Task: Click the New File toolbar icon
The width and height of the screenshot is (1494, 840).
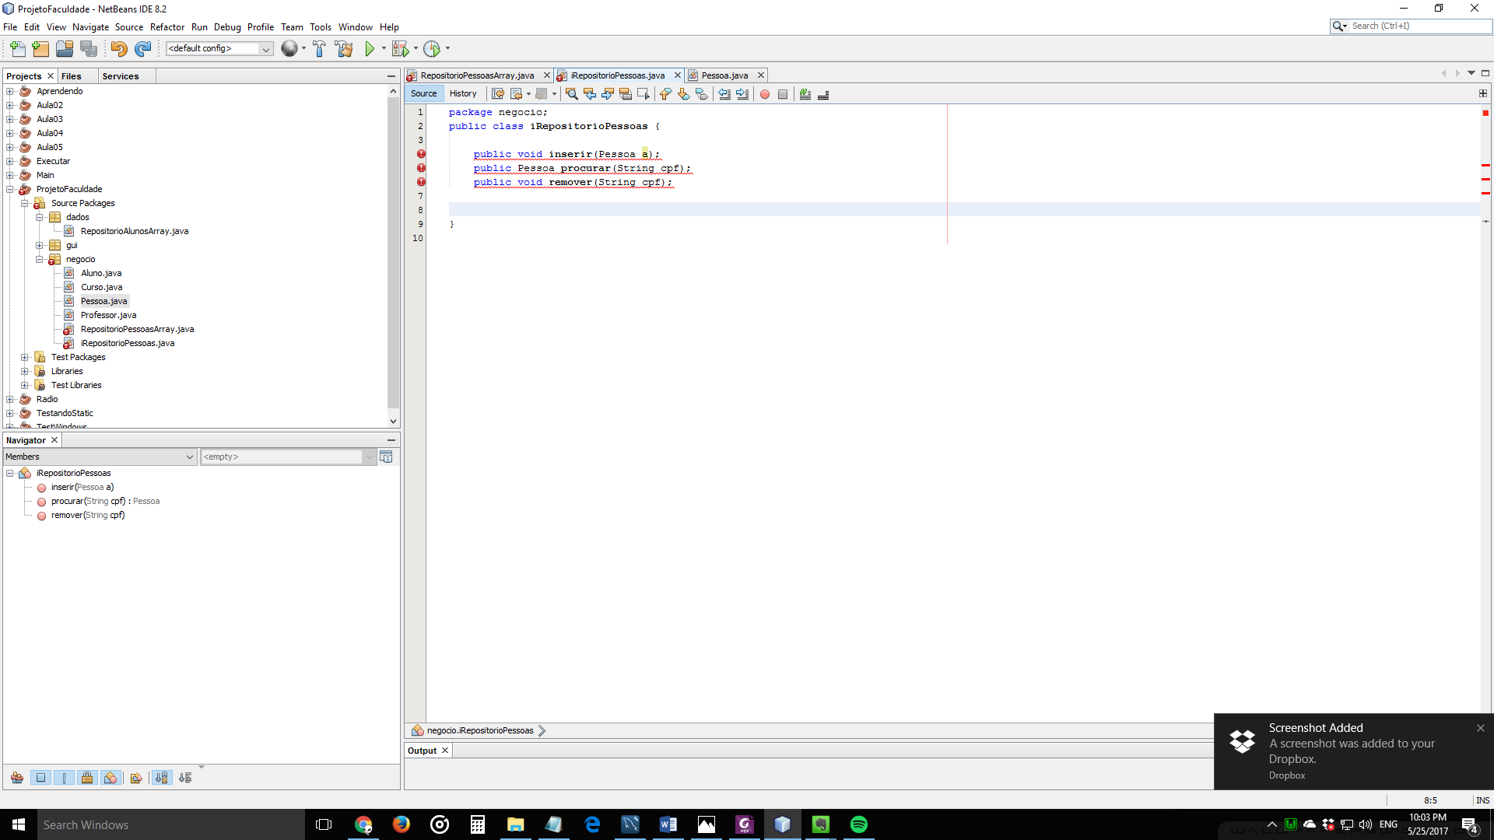Action: [x=17, y=49]
